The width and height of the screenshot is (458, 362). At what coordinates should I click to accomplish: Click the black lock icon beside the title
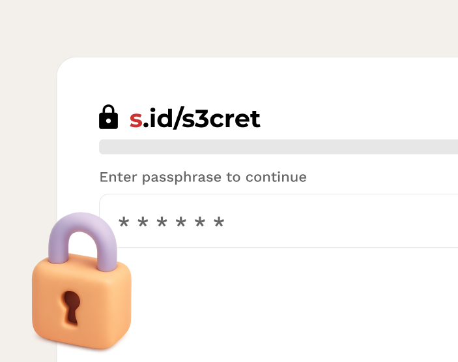[x=108, y=117]
